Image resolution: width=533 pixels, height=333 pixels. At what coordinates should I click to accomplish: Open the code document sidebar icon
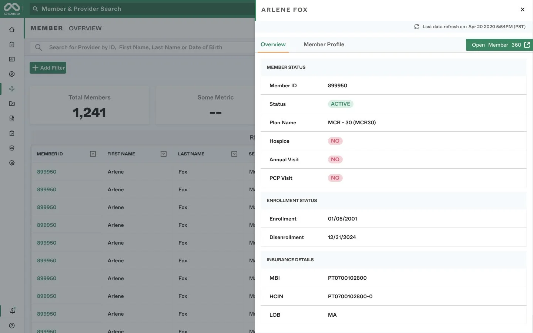click(12, 118)
